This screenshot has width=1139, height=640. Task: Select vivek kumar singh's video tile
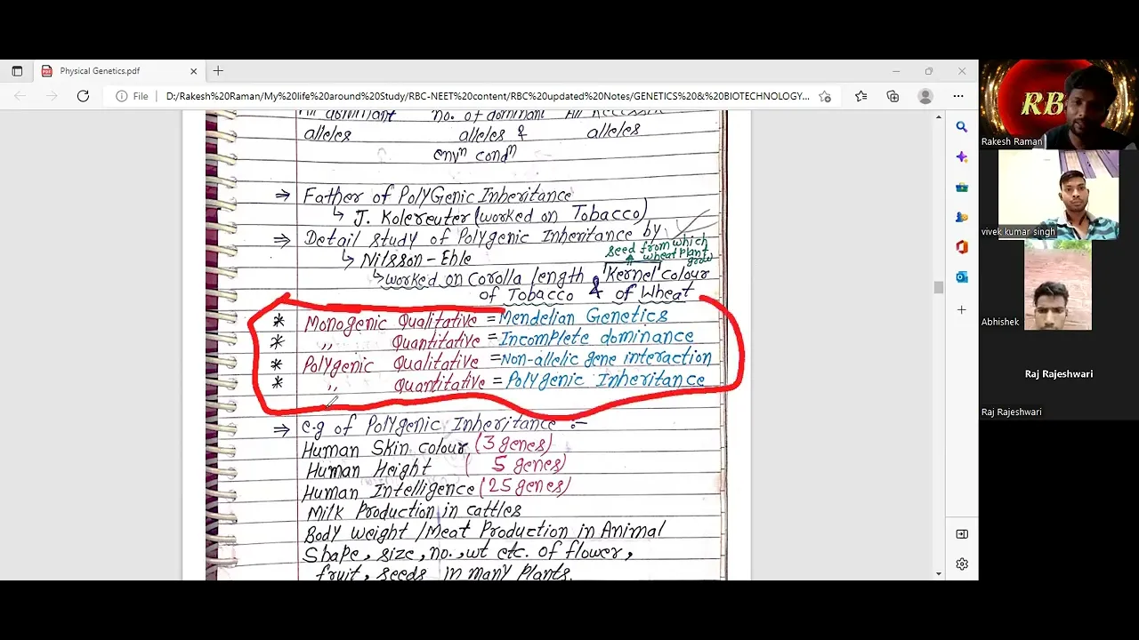pos(1059,195)
